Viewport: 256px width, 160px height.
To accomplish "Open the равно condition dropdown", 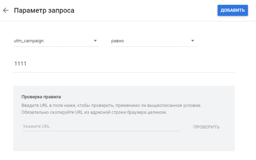I will point(154,41).
